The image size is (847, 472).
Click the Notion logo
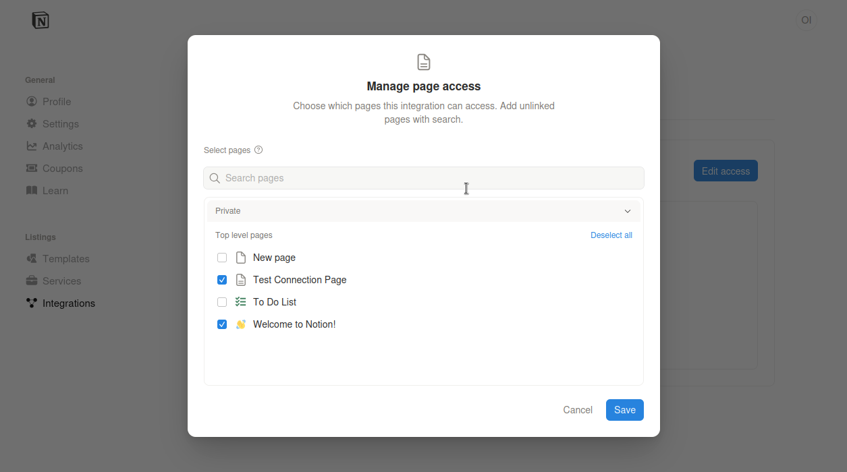pos(39,20)
